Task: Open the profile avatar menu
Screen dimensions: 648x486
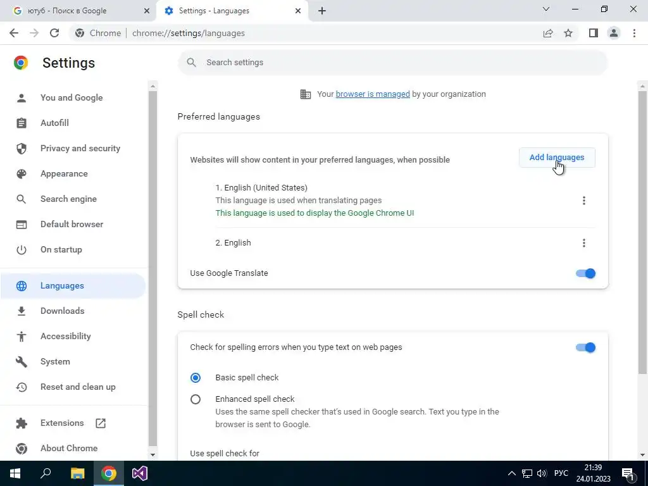Action: [x=614, y=33]
